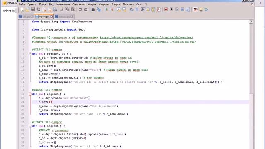Run macro multiple times icon
The image size is (265, 149).
[x=182, y=10]
